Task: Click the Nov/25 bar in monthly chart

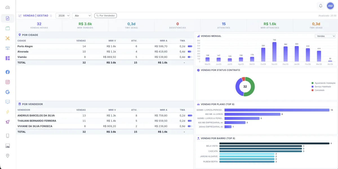Action: pyautogui.click(x=274, y=52)
